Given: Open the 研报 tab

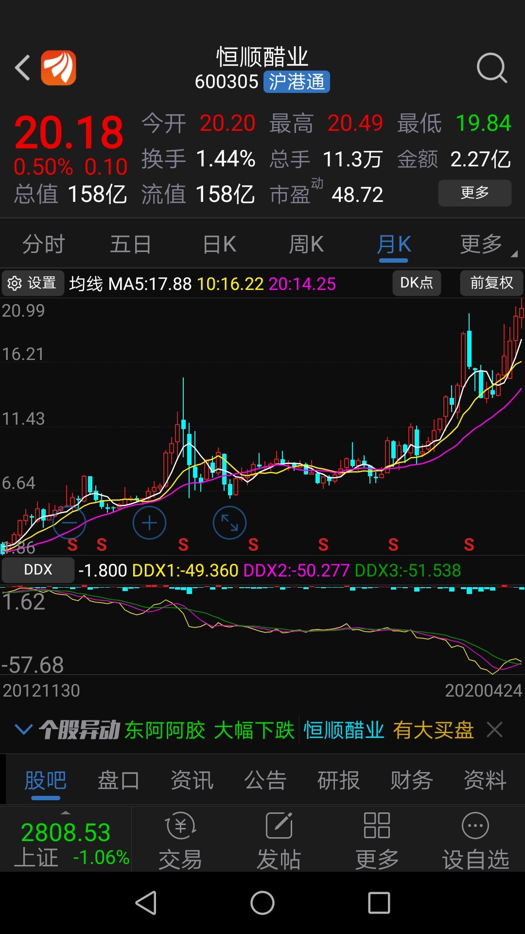Looking at the screenshot, I should pyautogui.click(x=339, y=780).
